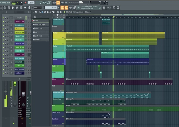The image size is (179, 127).
Task: Mute the Linn playlist track
Action: [x=63, y=110]
